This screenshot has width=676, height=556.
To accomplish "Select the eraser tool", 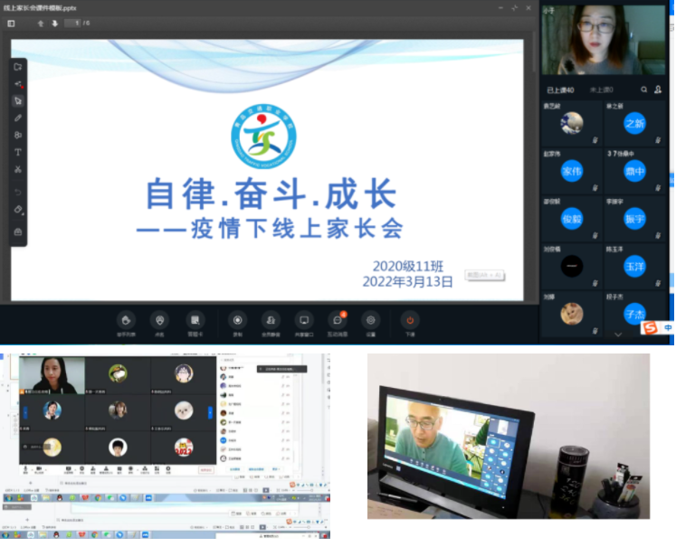I will click(x=18, y=210).
